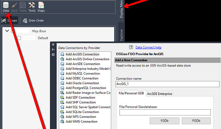This screenshot has width=221, height=129.
Task: Click the FGDb browse button
Action: coord(164,121)
